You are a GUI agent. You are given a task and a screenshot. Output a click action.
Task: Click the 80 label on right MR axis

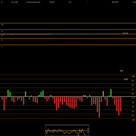click(x=133, y=81)
